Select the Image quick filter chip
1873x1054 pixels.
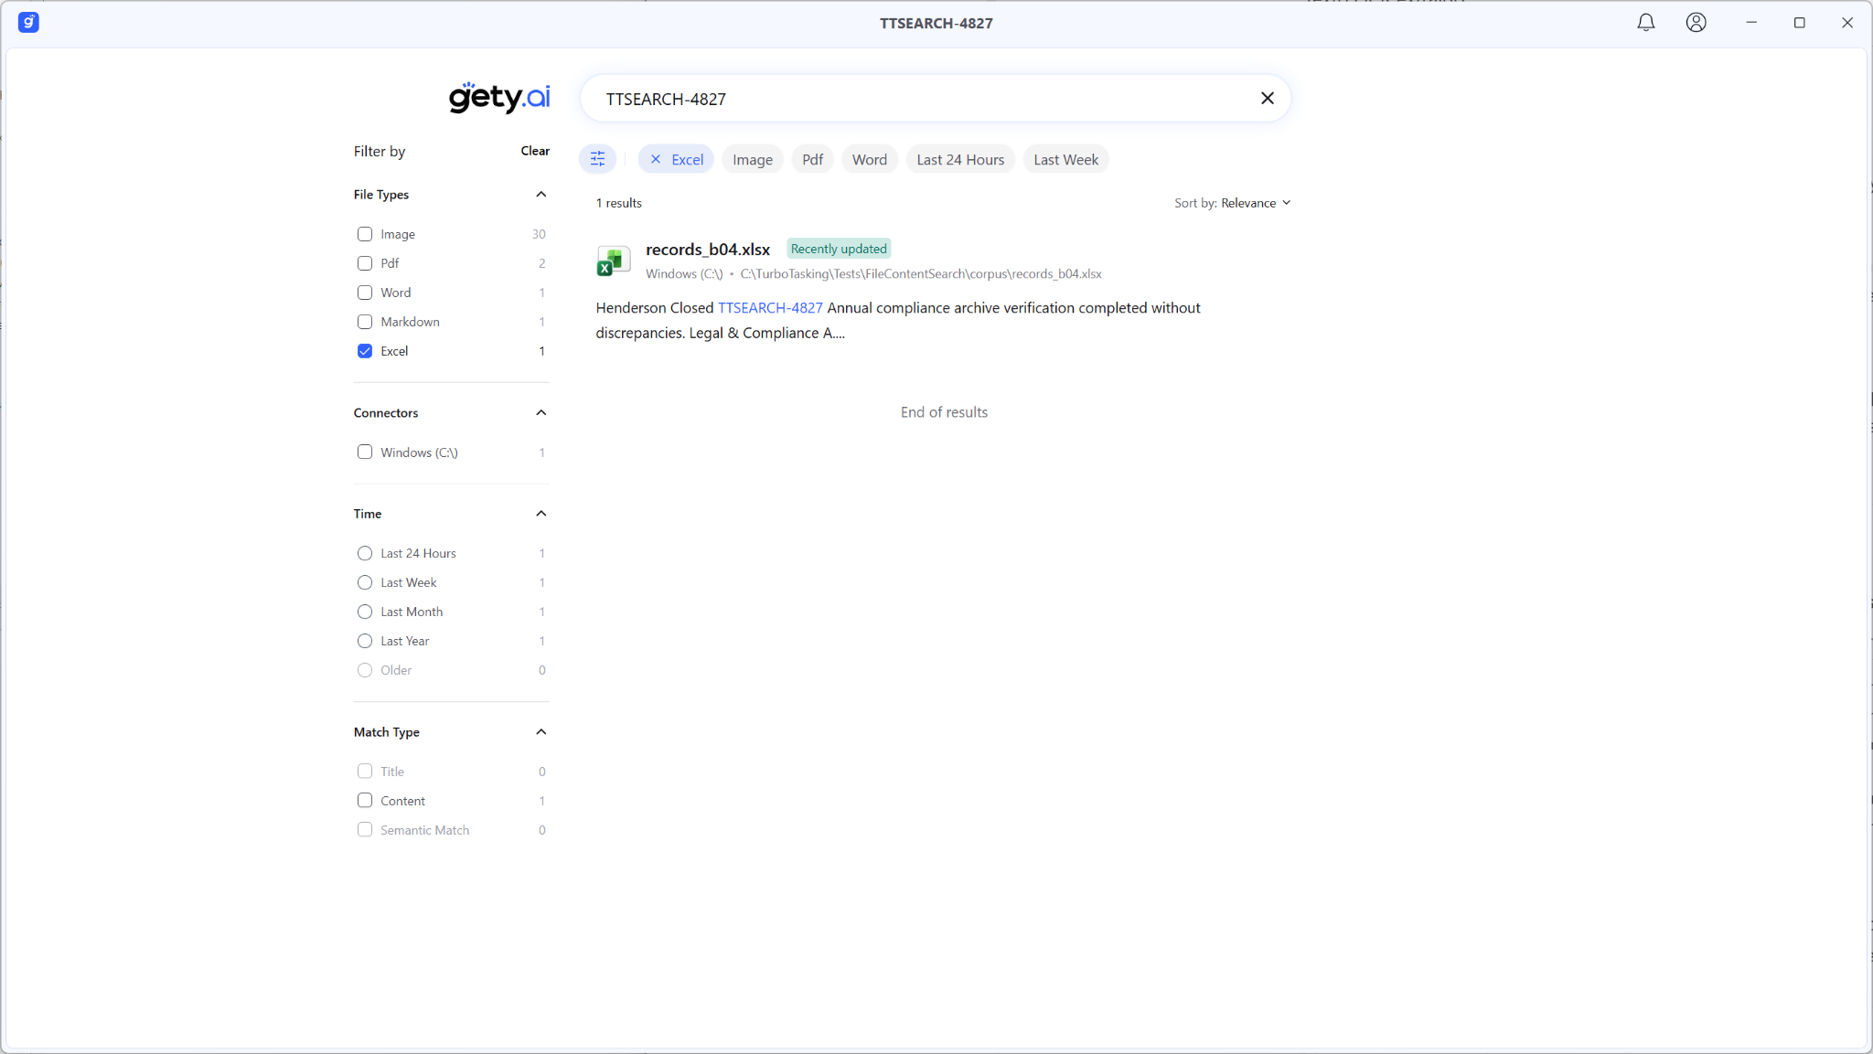[x=753, y=159]
